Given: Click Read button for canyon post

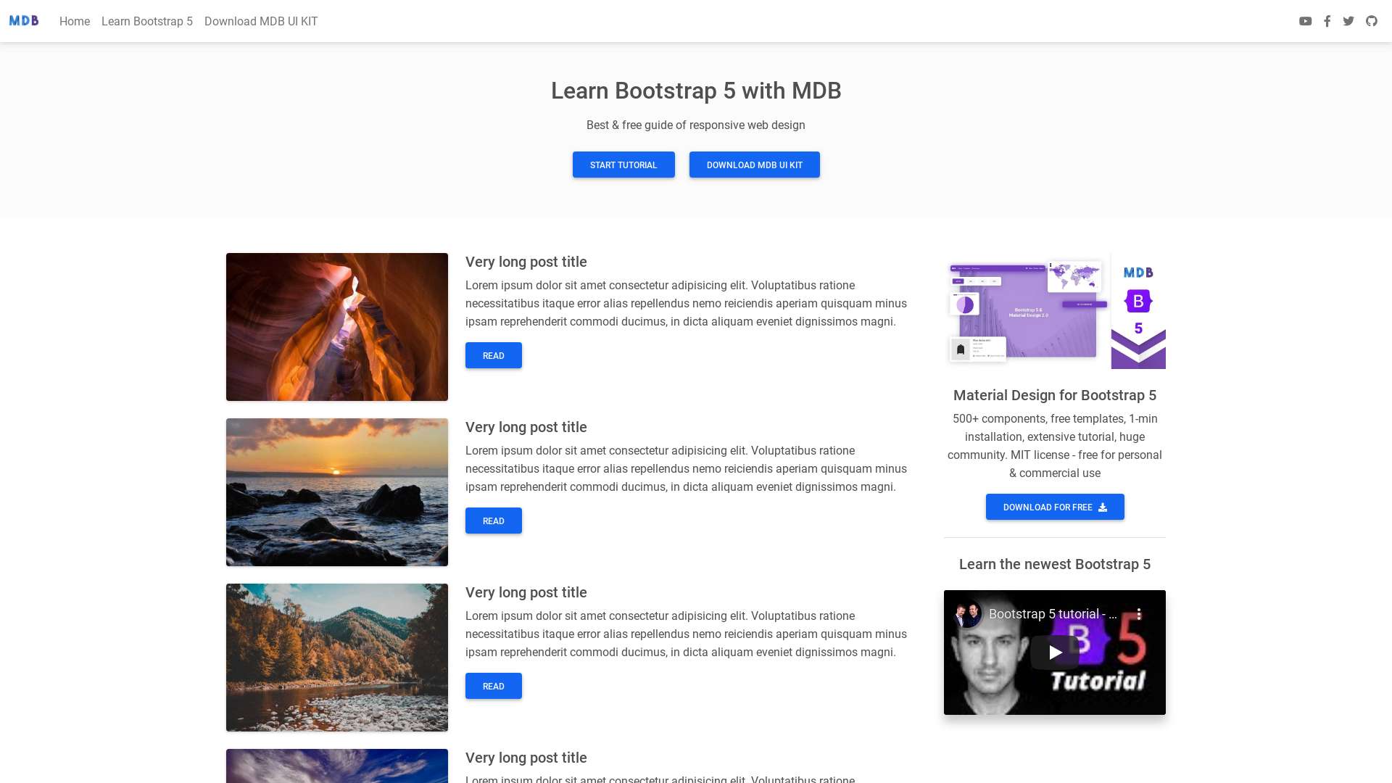Looking at the screenshot, I should pos(494,355).
